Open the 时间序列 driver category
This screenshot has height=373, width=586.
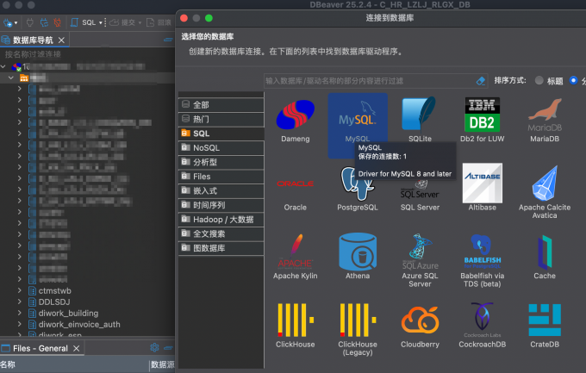click(221, 205)
